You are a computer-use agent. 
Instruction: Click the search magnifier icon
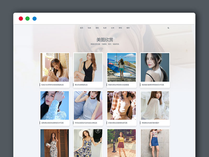(168, 28)
